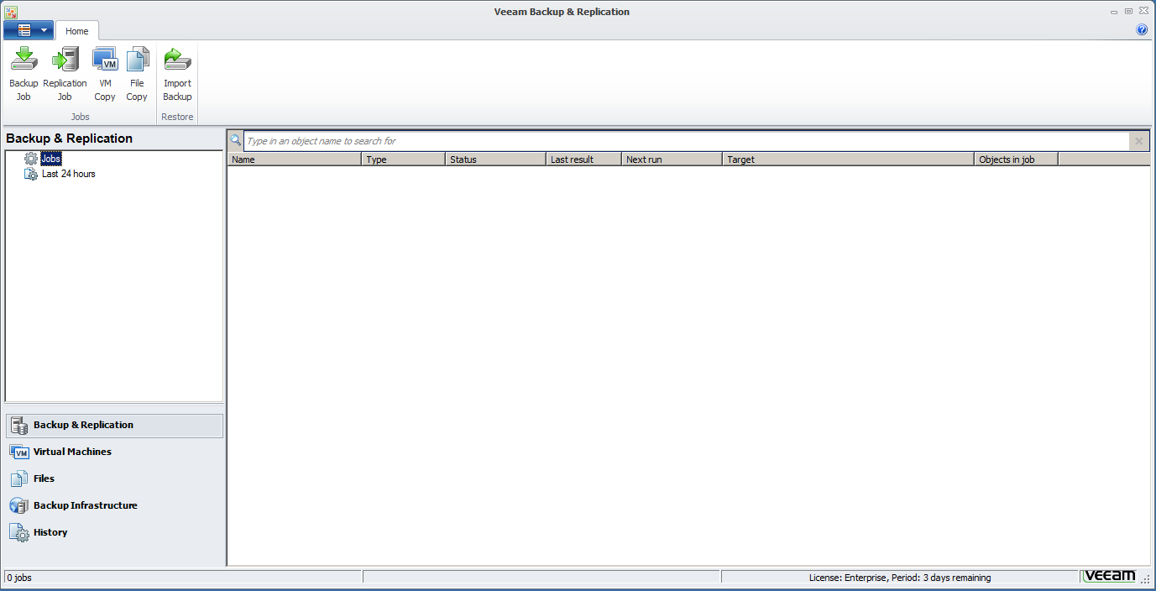The height and width of the screenshot is (591, 1156).
Task: Minimize the Veeam window
Action: (1114, 12)
